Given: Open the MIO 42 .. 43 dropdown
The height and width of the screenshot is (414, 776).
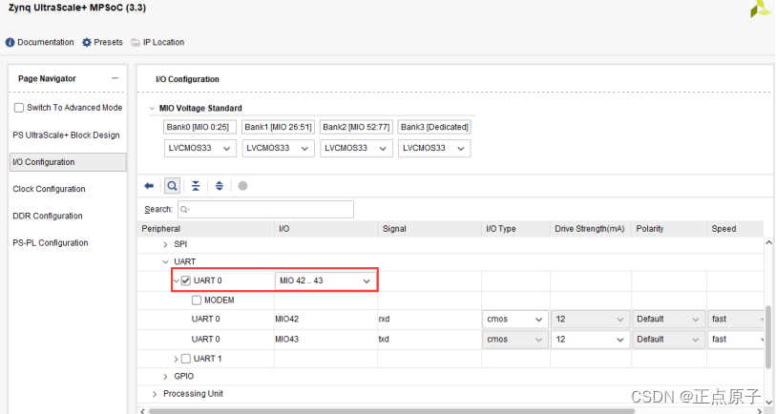Looking at the screenshot, I should pos(325,280).
